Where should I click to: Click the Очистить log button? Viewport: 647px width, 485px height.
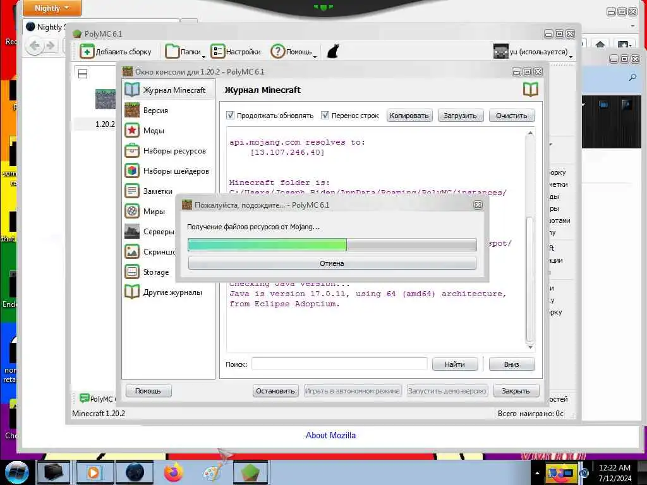pyautogui.click(x=512, y=116)
